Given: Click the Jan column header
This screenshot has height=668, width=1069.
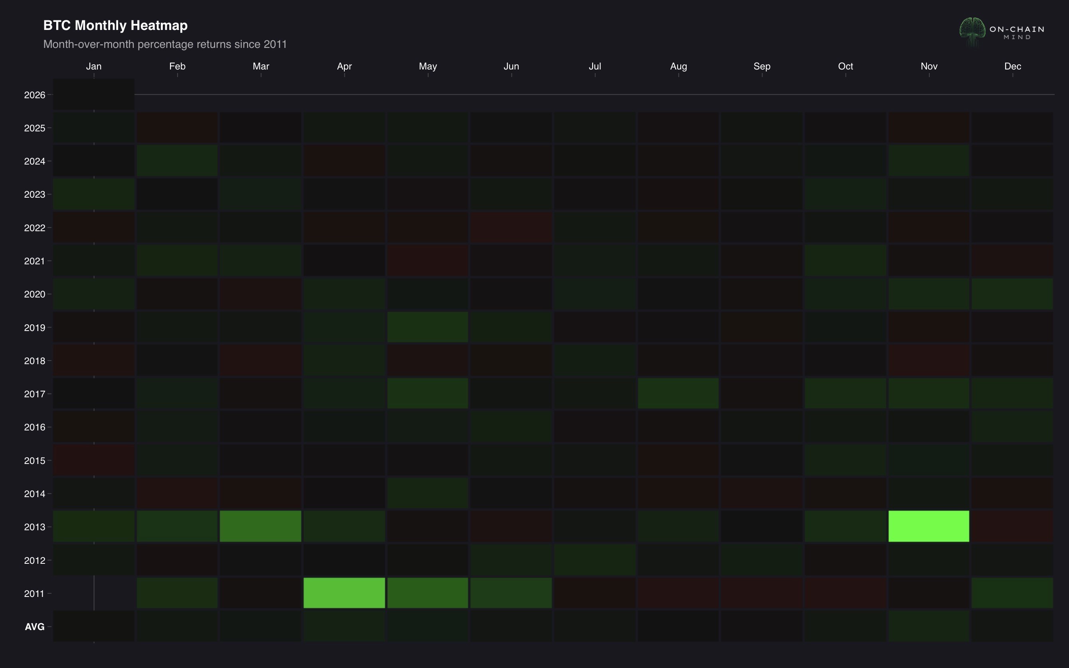Looking at the screenshot, I should pyautogui.click(x=94, y=66).
